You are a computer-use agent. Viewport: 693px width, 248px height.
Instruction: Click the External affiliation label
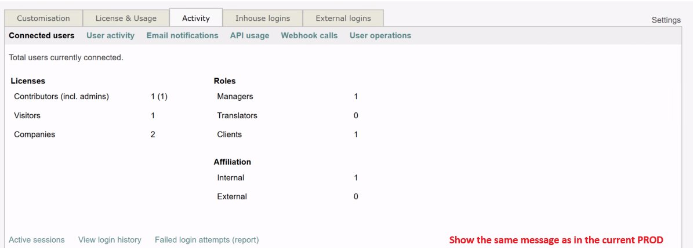pos(231,196)
